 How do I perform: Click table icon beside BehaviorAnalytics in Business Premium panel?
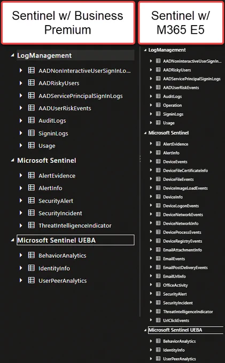point(32,255)
